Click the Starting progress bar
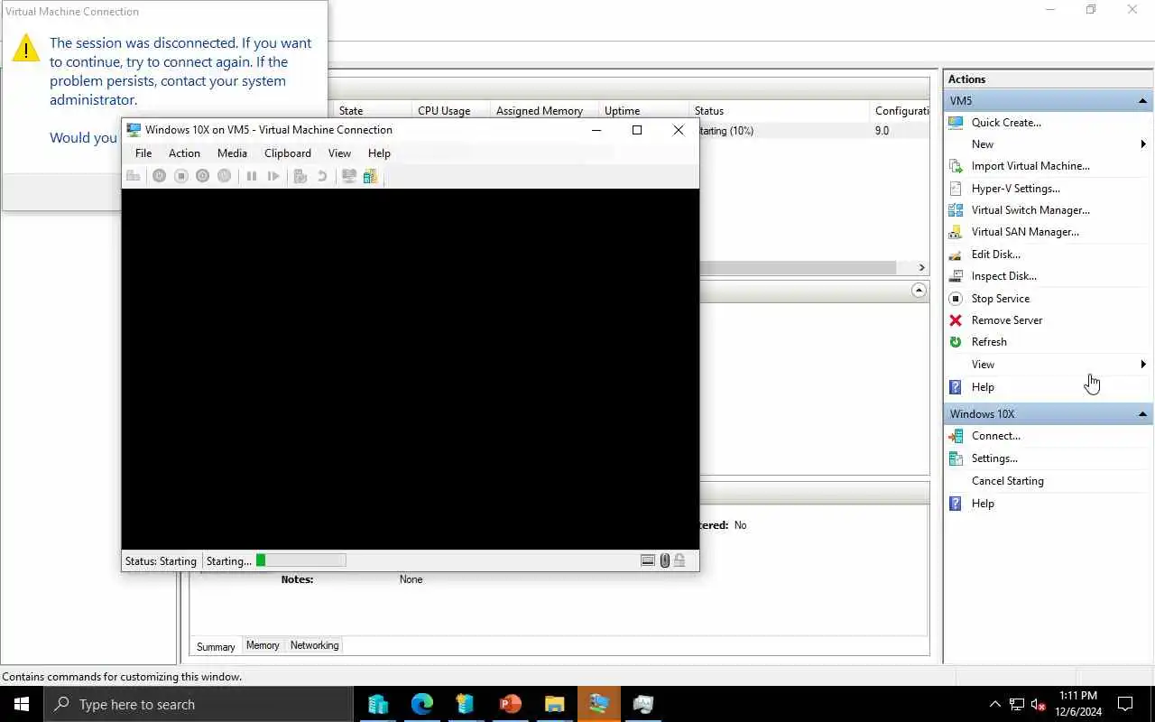Viewport: 1155px width, 722px height. pyautogui.click(x=300, y=560)
